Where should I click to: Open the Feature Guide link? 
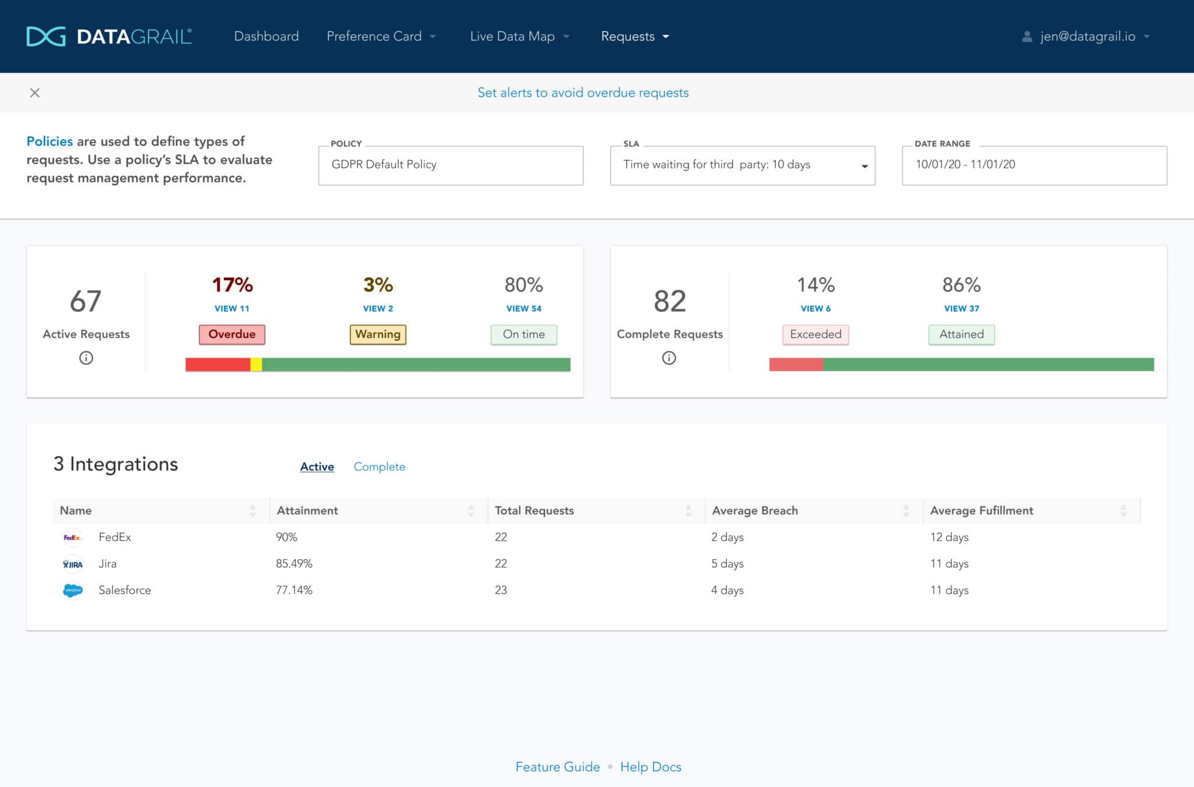coord(557,767)
